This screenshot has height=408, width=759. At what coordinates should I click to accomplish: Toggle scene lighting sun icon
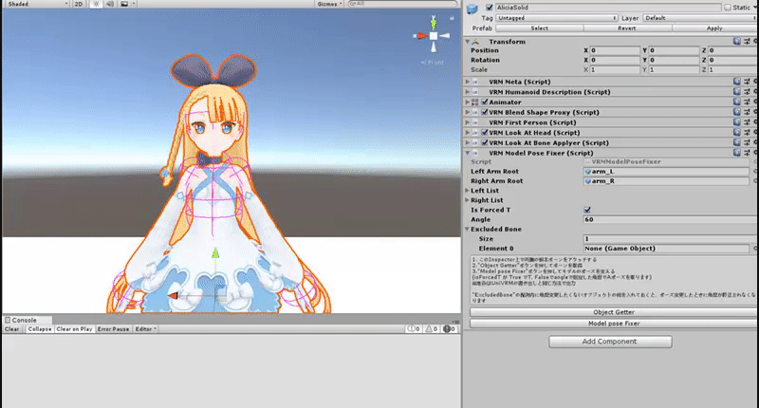pos(96,4)
